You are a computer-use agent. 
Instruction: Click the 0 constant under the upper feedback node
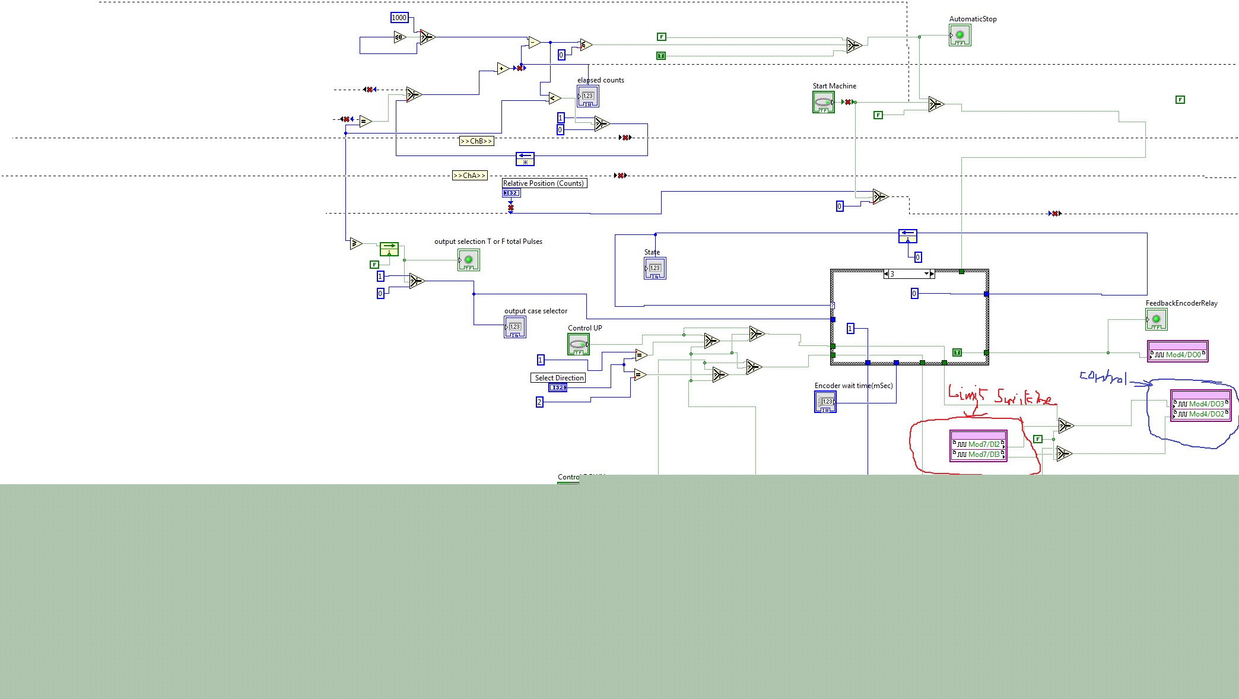[x=917, y=258]
